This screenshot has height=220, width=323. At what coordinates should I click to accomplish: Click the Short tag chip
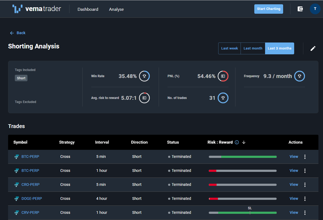point(21,78)
